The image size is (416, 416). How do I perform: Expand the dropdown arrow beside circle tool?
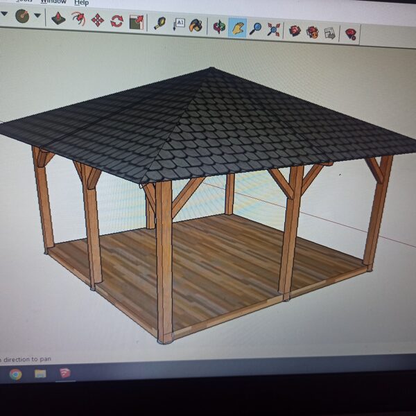point(37,15)
